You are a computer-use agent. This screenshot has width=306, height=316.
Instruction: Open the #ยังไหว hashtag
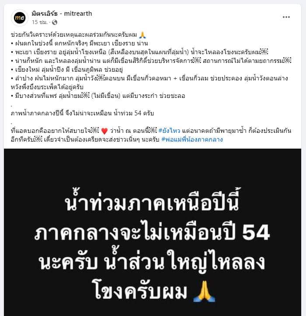point(169,131)
